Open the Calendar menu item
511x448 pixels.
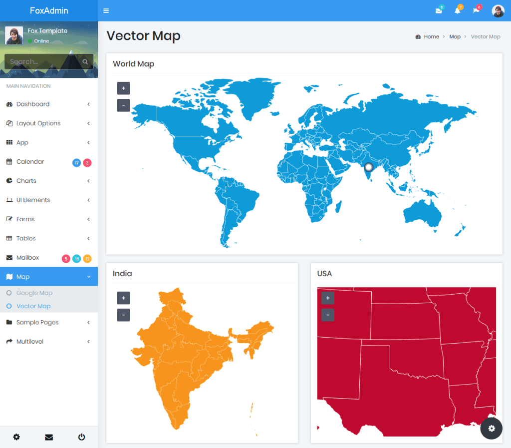49,162
